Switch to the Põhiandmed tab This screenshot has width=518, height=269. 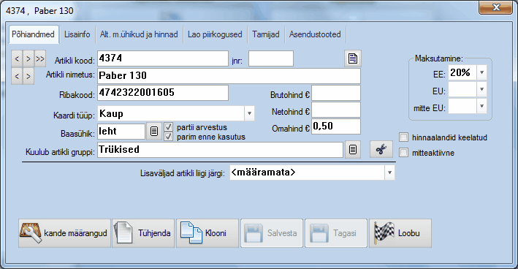pos(34,34)
